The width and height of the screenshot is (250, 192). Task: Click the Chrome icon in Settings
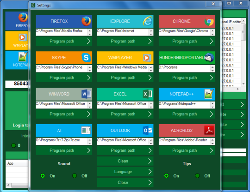point(209,21)
